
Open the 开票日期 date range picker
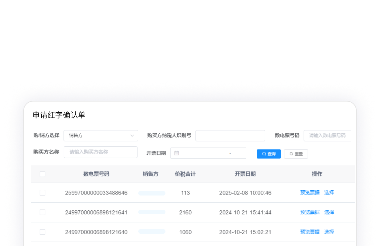coord(208,153)
